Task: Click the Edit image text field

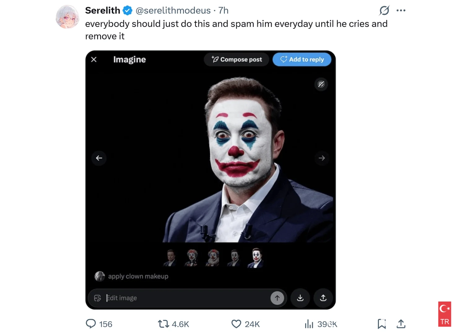Action: [186, 298]
